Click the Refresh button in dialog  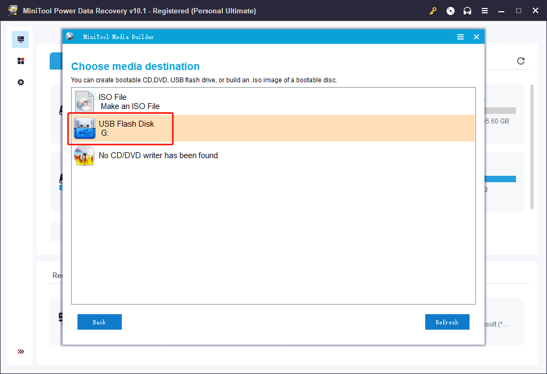point(447,322)
